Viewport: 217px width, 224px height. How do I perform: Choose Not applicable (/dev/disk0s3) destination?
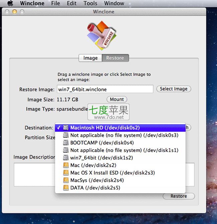[120, 135]
